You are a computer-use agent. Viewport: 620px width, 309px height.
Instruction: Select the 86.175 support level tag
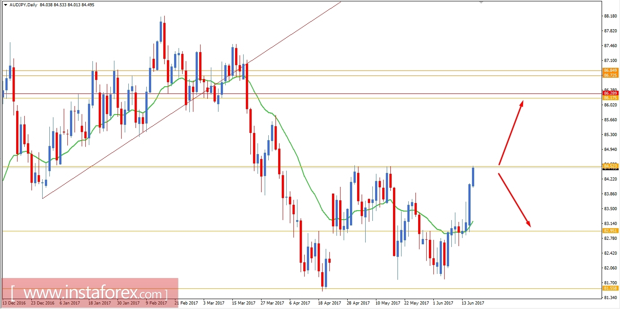click(609, 98)
